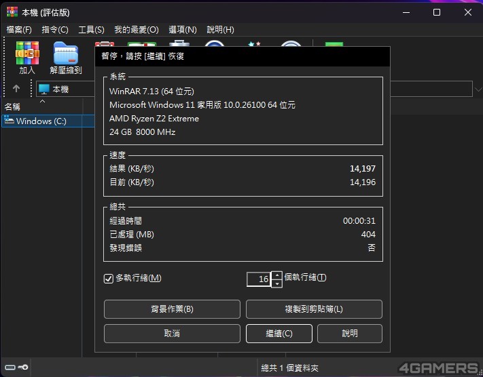This screenshot has width=483, height=377.
Task: Click the WinRAR app icon in the title bar
Action: (12, 12)
